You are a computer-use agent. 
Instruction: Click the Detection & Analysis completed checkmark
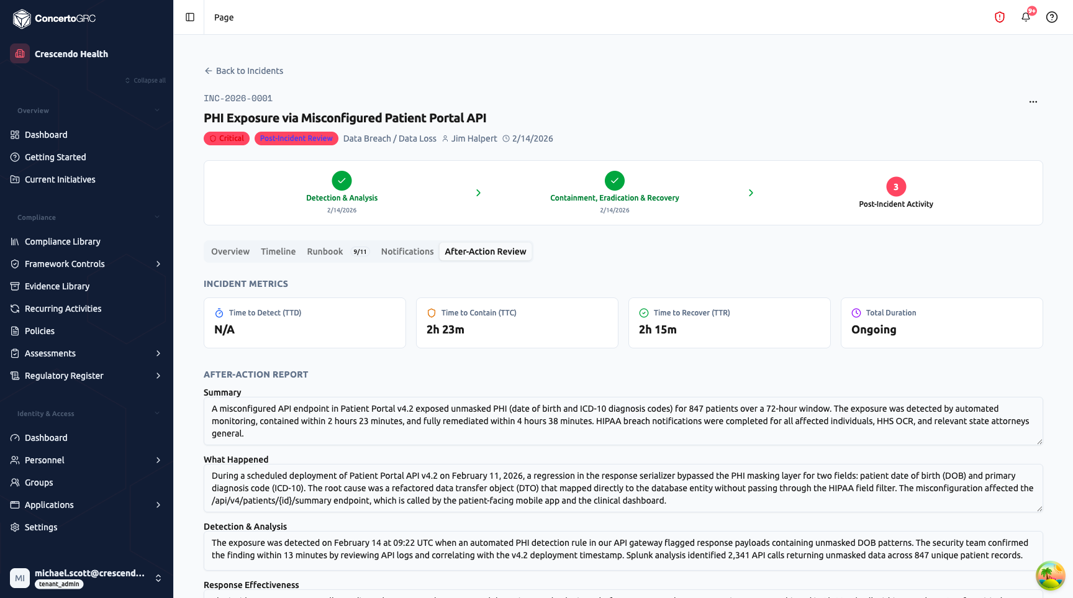point(342,181)
